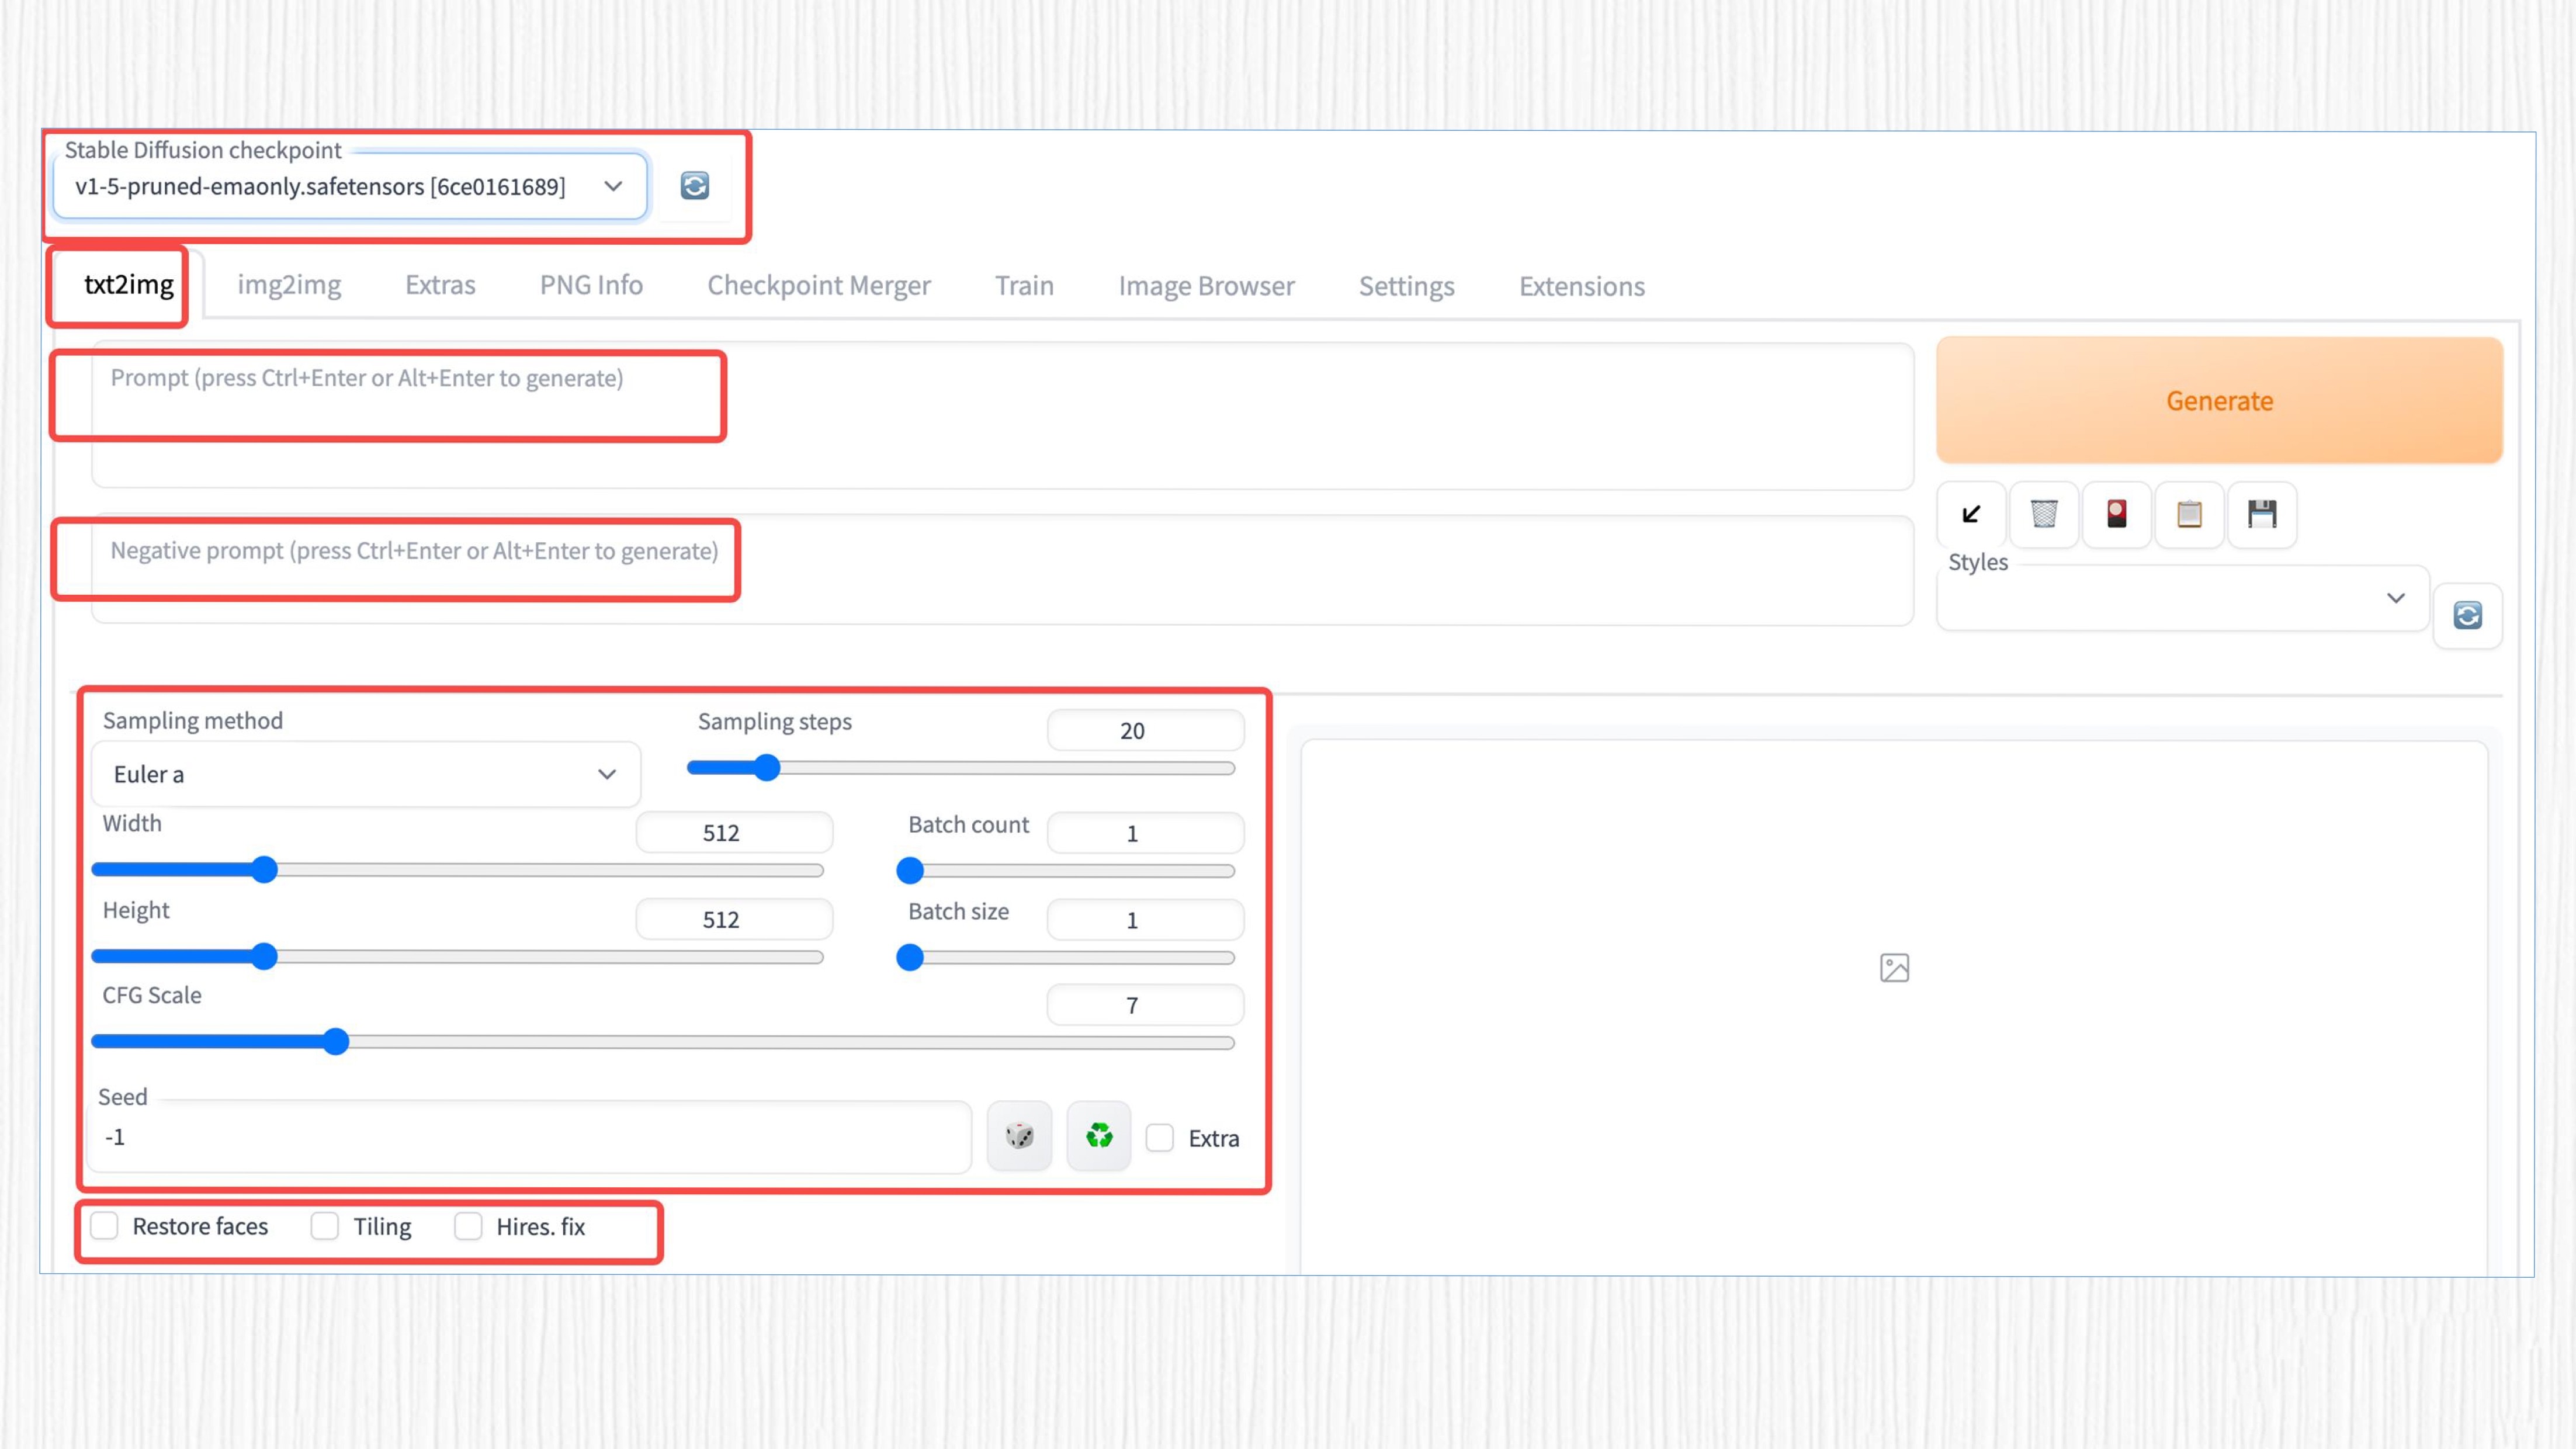This screenshot has height=1449, width=2576.
Task: Refresh the Styles list
Action: pos(2467,616)
